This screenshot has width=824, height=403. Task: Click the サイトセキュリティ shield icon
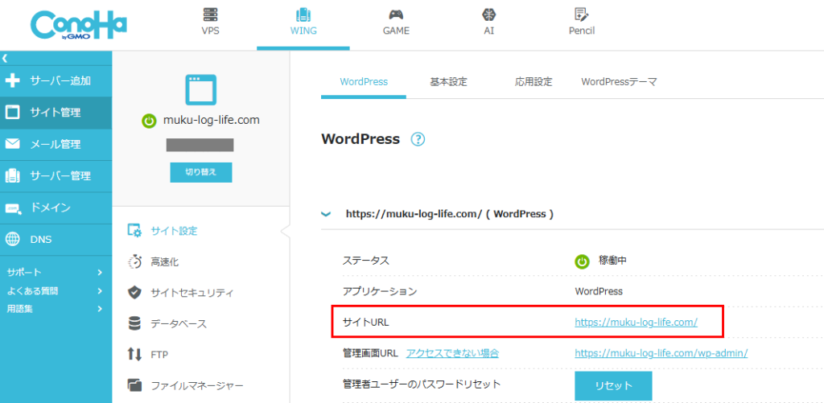click(x=135, y=292)
